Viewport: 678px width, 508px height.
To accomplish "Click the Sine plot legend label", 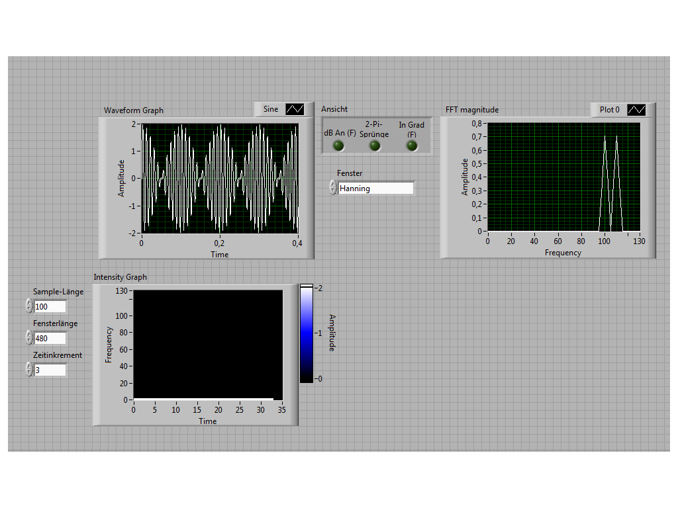I will 271,109.
